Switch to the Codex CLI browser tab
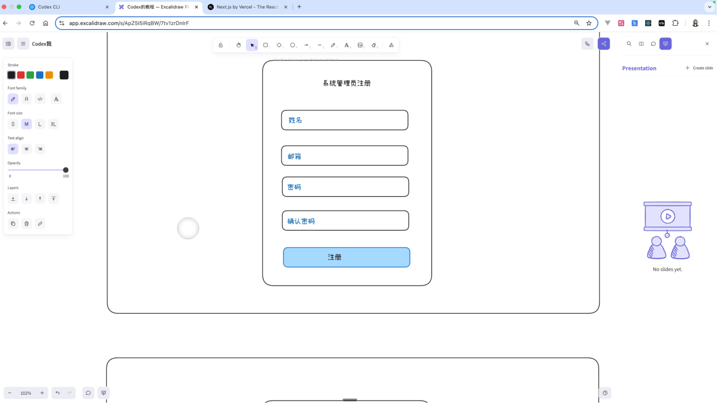The height and width of the screenshot is (403, 717). 70,7
